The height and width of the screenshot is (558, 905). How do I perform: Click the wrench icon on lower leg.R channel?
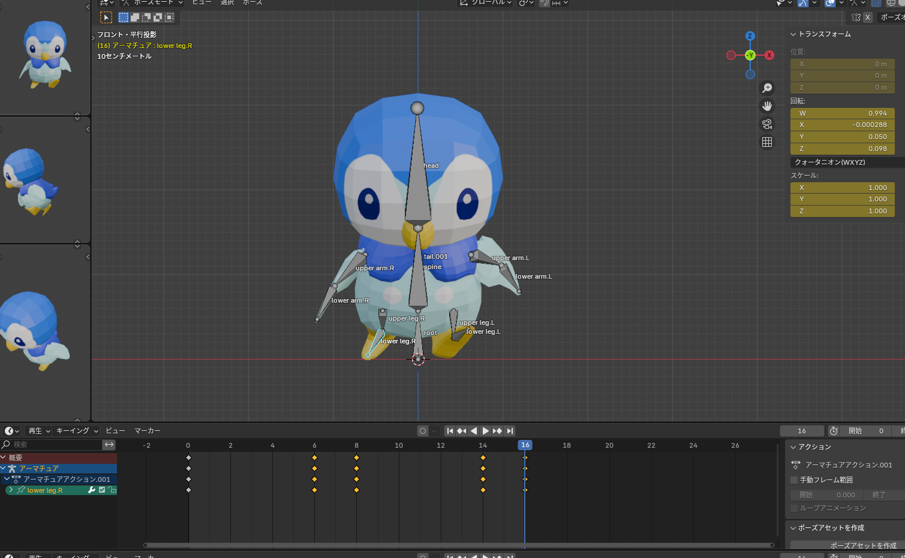coord(92,490)
